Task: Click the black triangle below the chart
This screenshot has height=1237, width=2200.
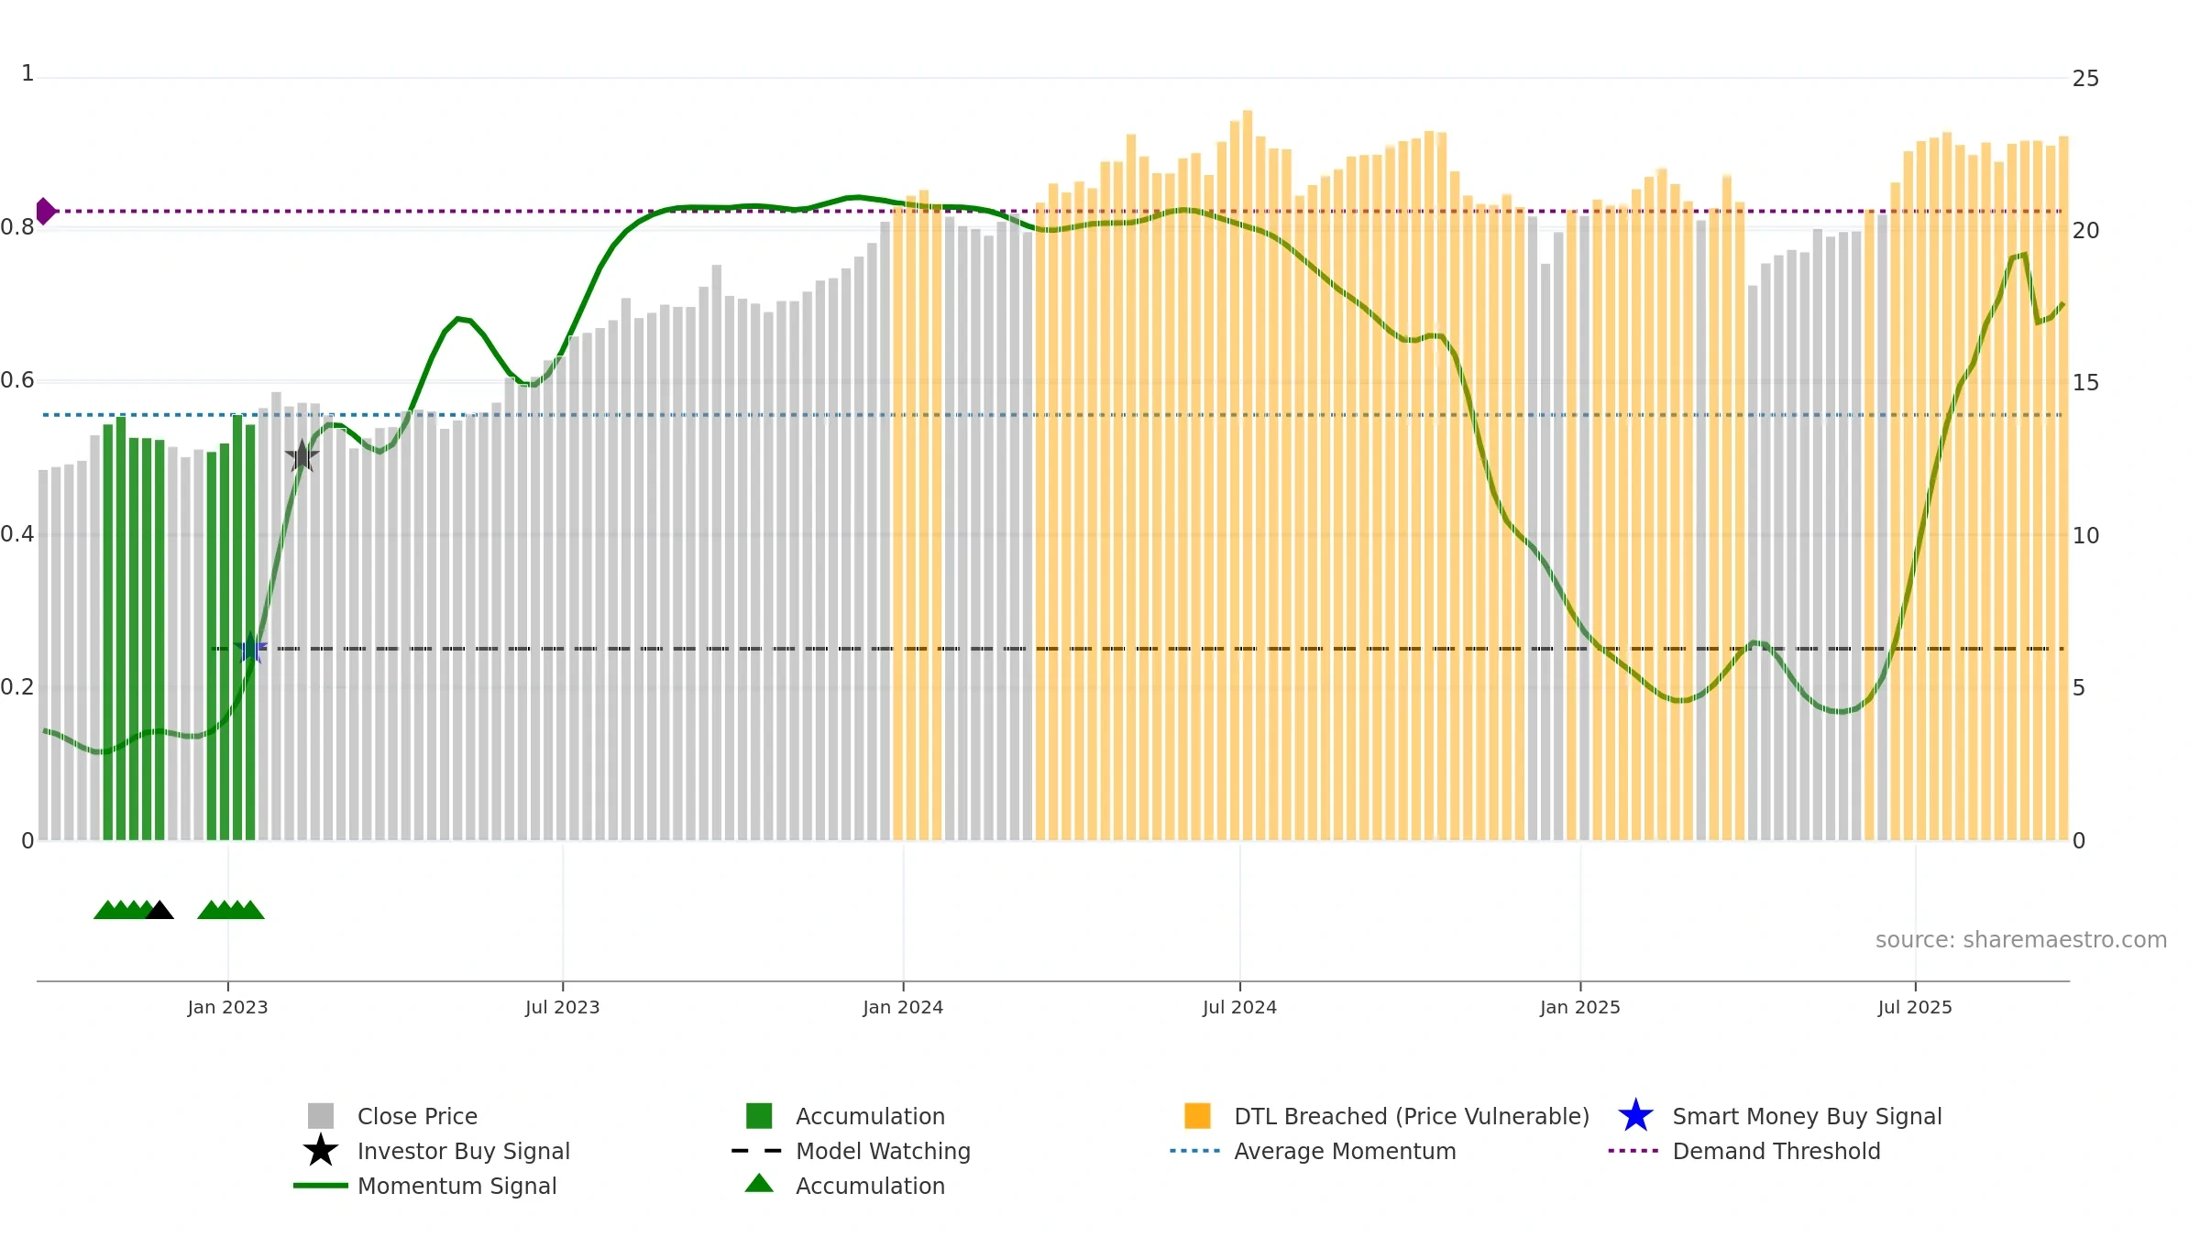Action: 159,910
